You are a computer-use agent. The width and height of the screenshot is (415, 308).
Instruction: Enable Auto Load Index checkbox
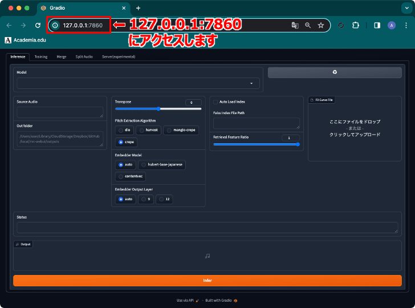[x=215, y=102]
